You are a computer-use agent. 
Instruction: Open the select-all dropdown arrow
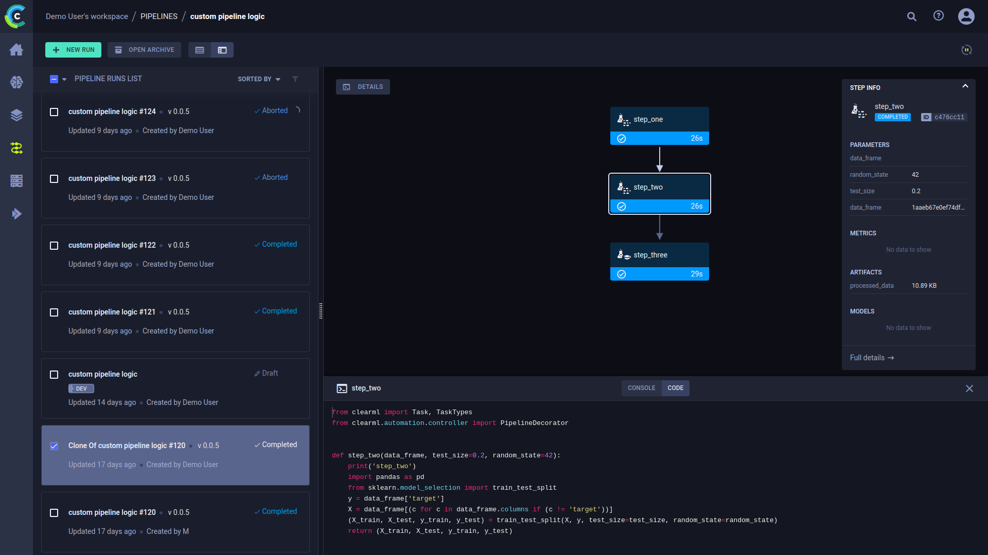(x=64, y=79)
